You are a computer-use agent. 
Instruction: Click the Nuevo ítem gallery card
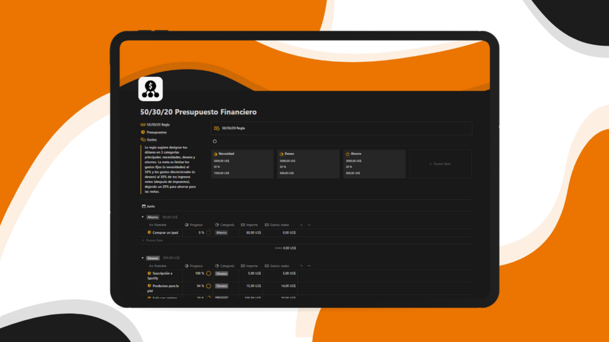pyautogui.click(x=441, y=164)
